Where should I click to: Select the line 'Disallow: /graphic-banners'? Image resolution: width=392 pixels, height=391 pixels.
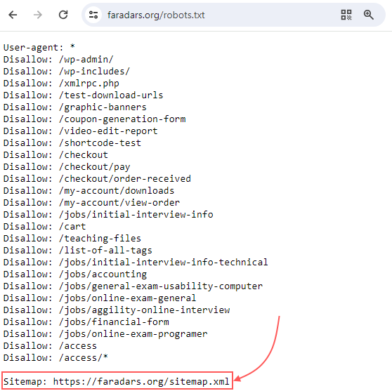pos(75,107)
